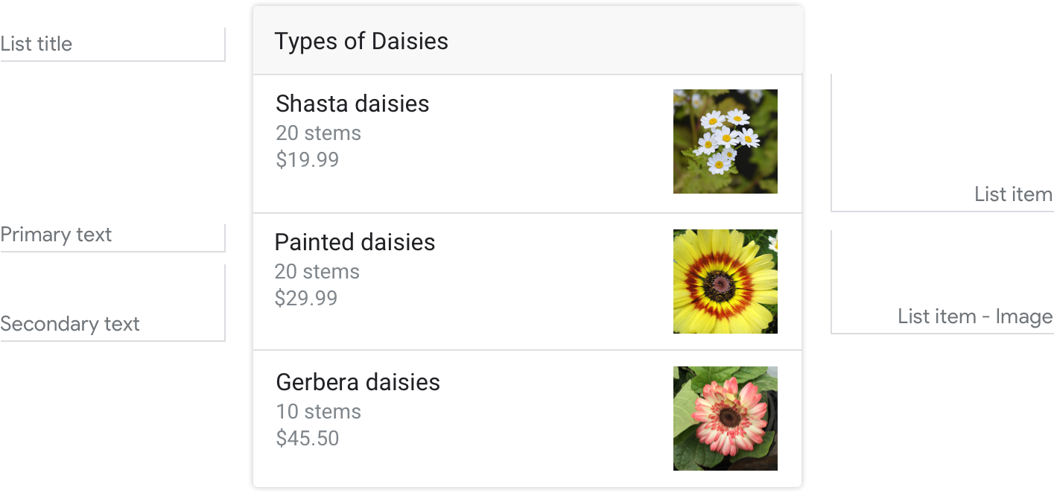Click the $29.99 price text

(x=305, y=298)
